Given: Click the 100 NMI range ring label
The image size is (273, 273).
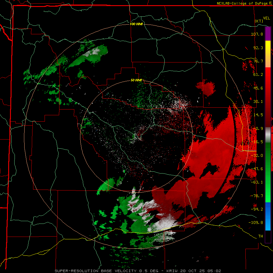Looking at the screenshot, I should point(136,24).
